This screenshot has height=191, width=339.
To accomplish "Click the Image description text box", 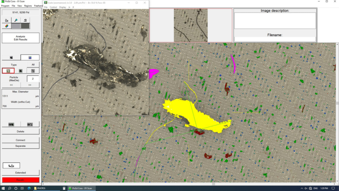I will click(275, 21).
